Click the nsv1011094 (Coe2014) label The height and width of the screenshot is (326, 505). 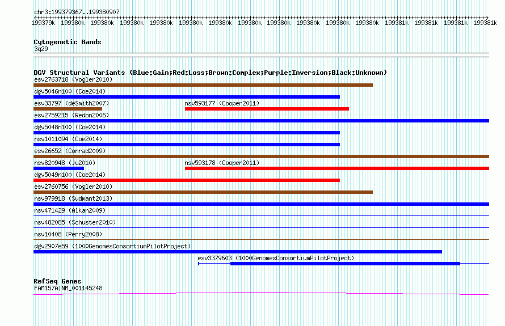[68, 139]
